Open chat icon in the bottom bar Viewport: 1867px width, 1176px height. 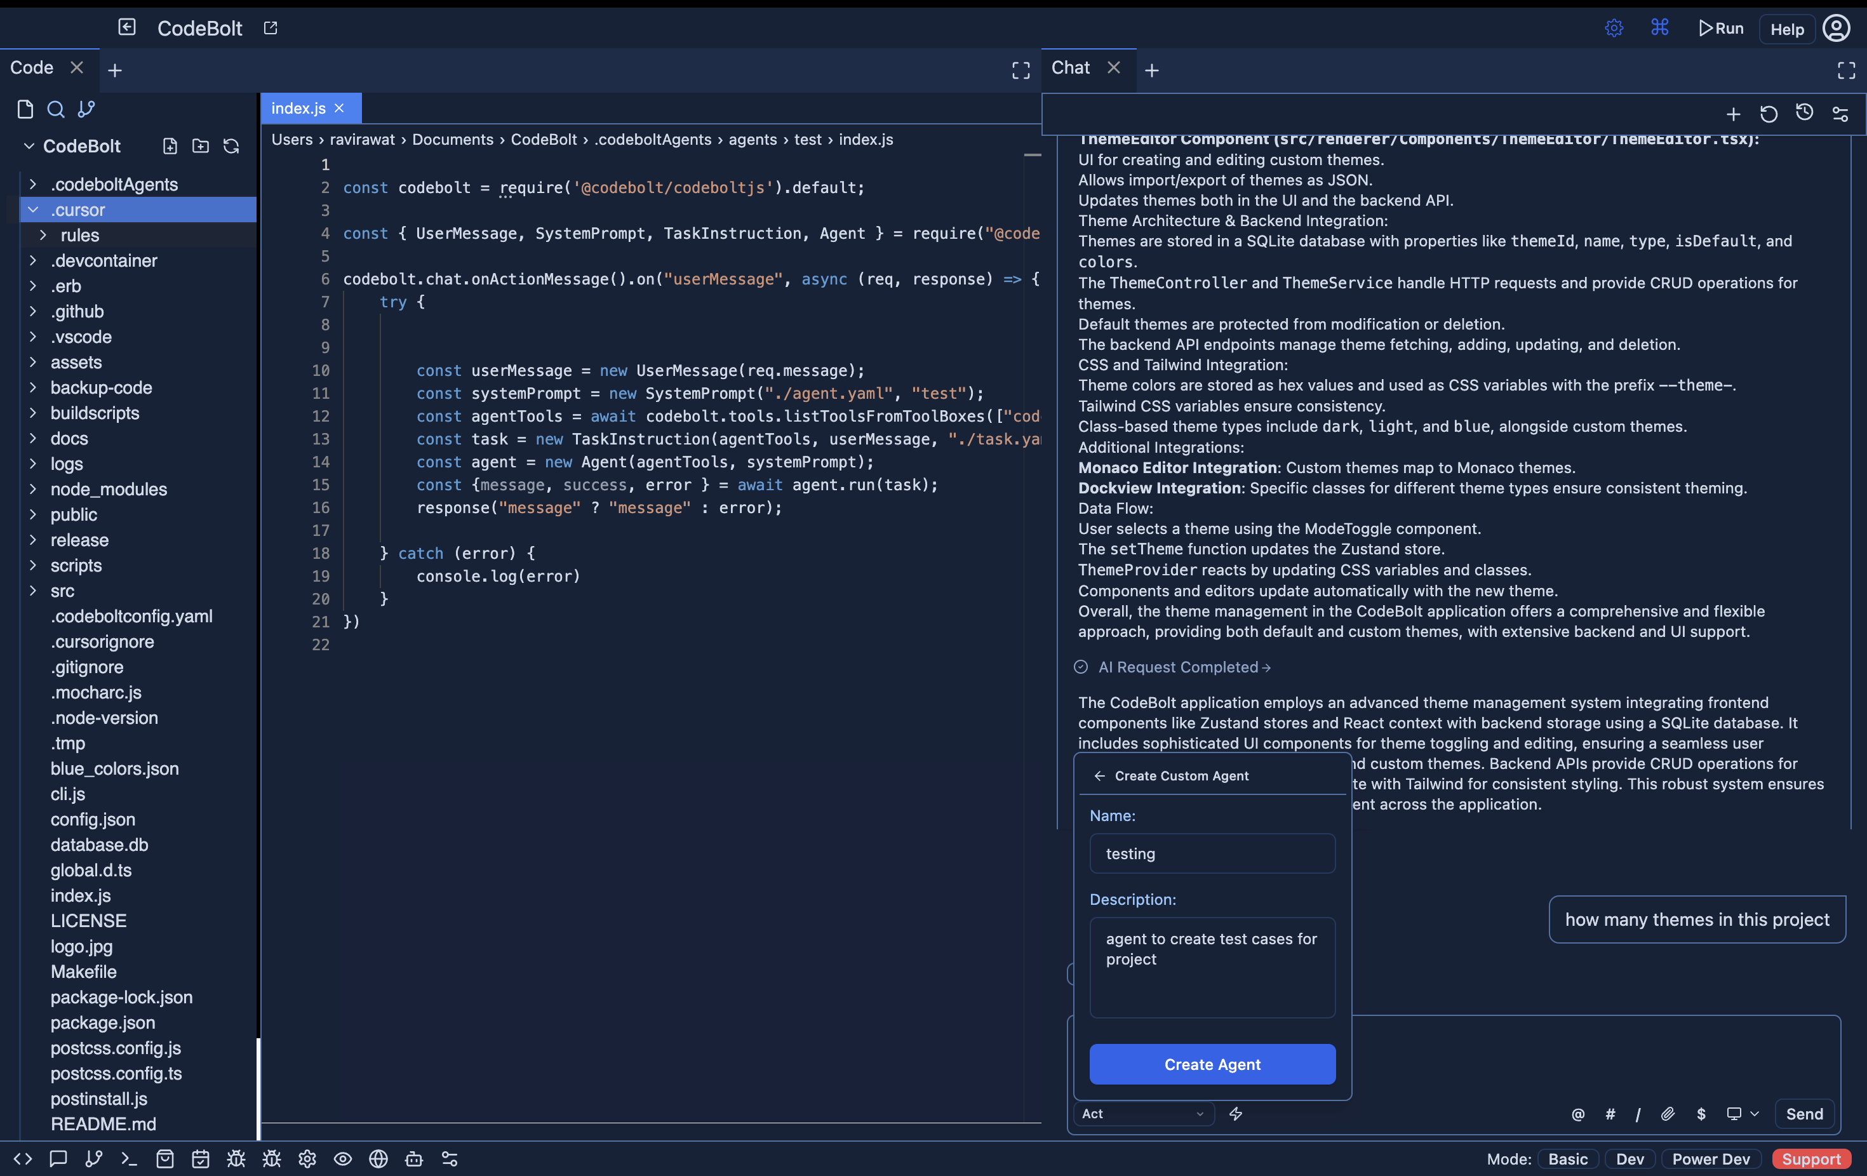coord(58,1158)
